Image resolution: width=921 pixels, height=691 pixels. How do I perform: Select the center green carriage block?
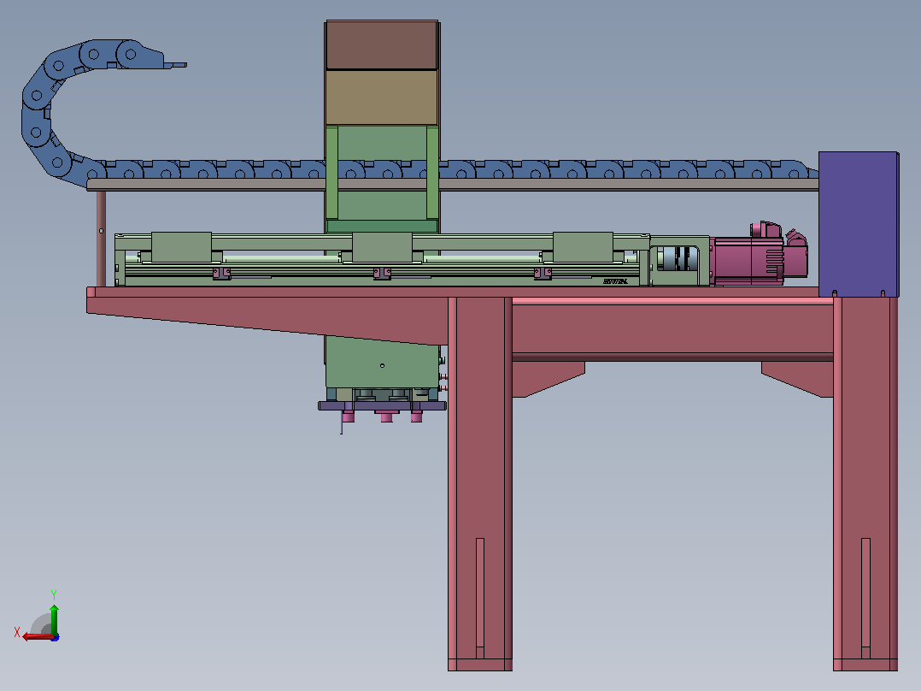(383, 247)
